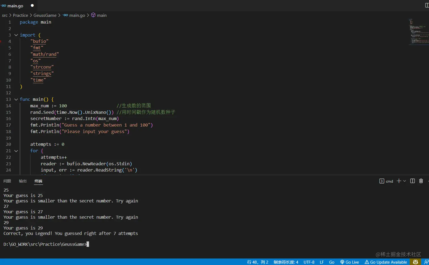Click line number 20 in the editor gutter

[9, 144]
